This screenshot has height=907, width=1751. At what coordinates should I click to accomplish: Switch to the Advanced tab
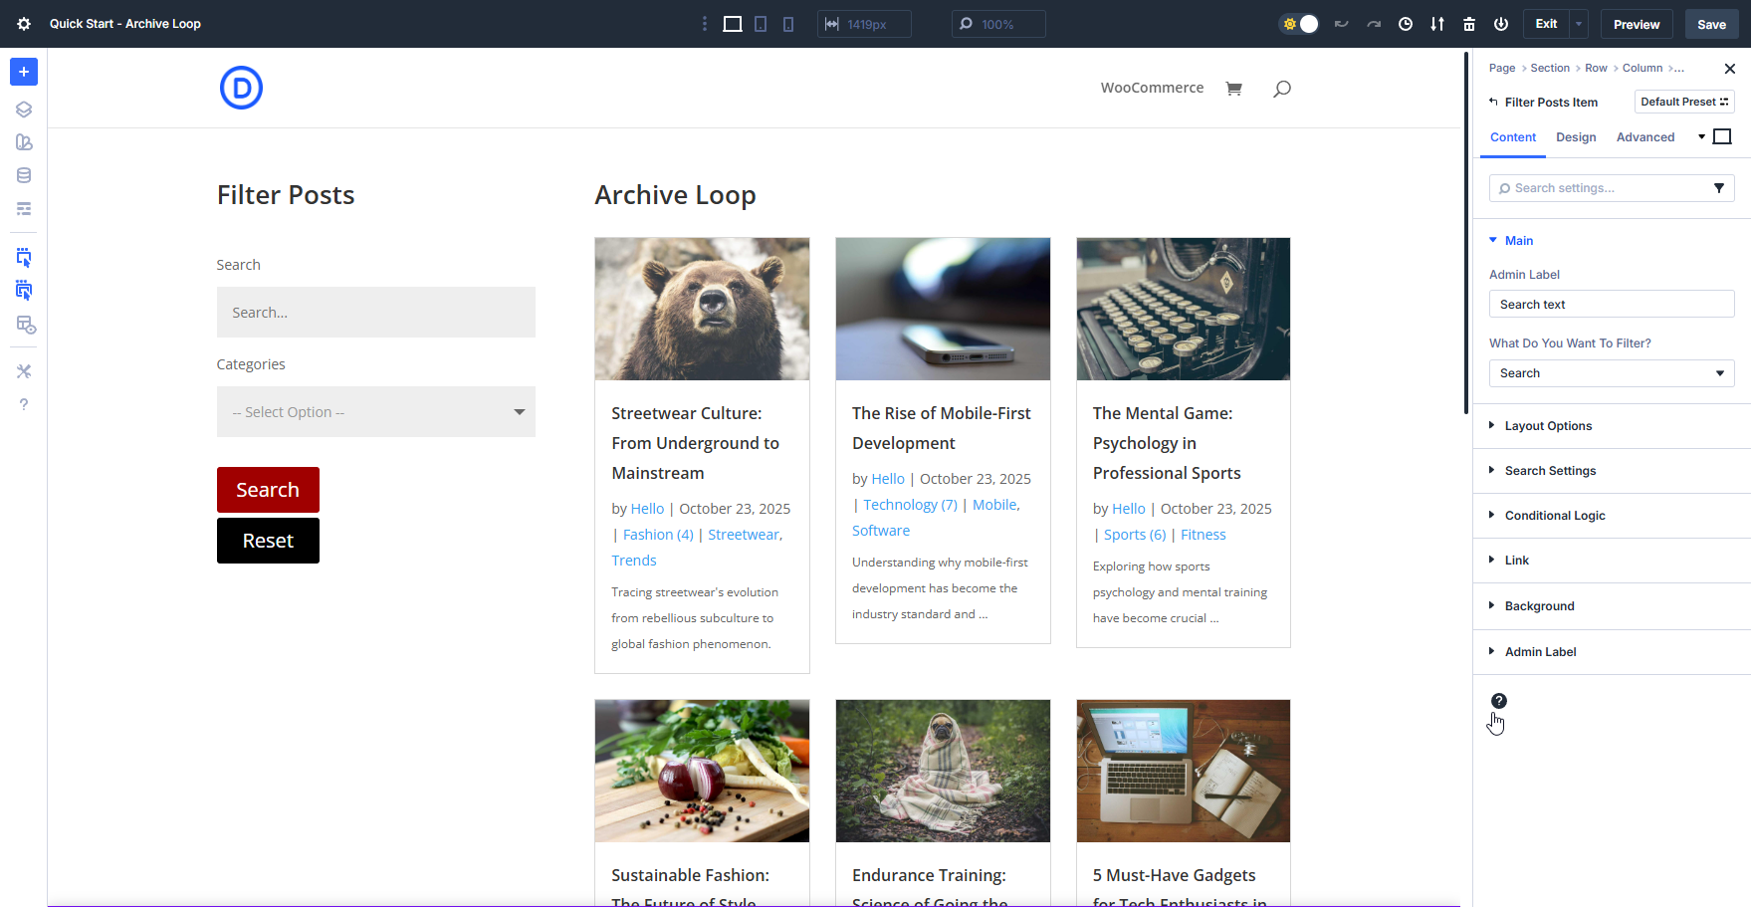pyautogui.click(x=1645, y=136)
